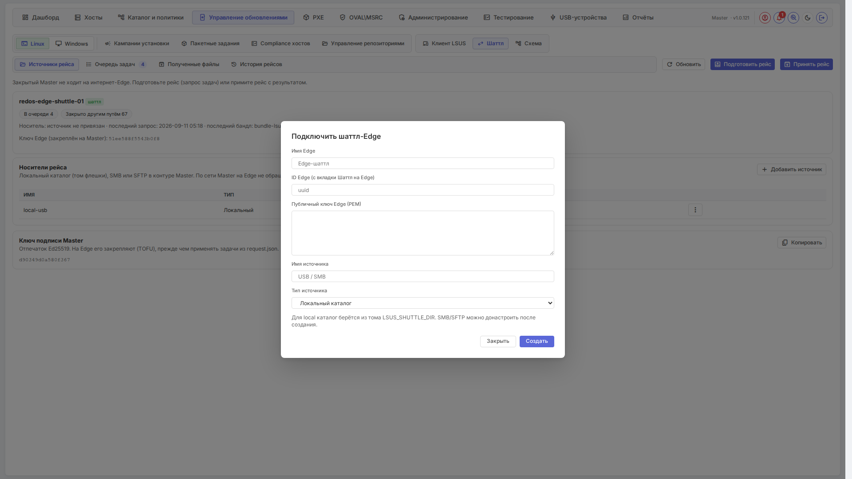Click the Обновить refresh button
Viewport: 852px width, 479px height.
683,64
